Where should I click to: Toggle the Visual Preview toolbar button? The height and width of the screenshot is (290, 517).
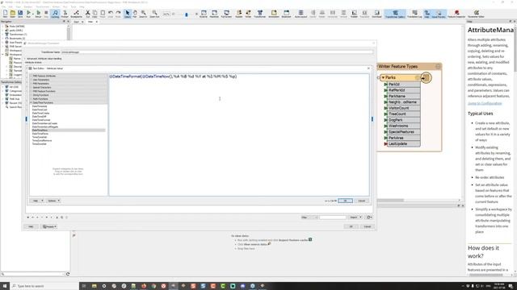pos(439,14)
